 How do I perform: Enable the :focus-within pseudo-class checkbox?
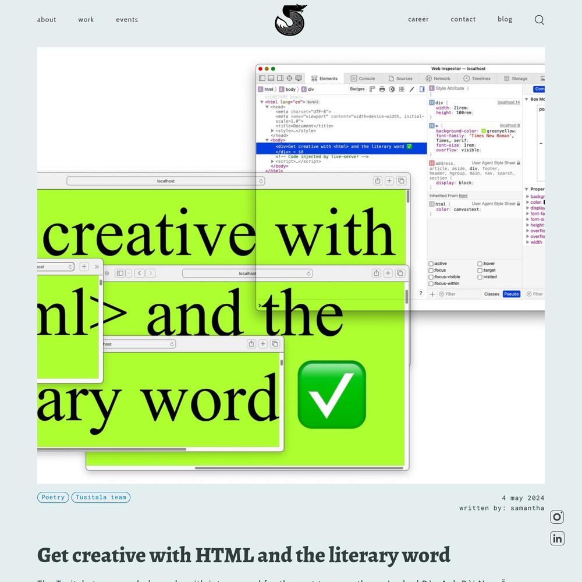[x=431, y=283]
